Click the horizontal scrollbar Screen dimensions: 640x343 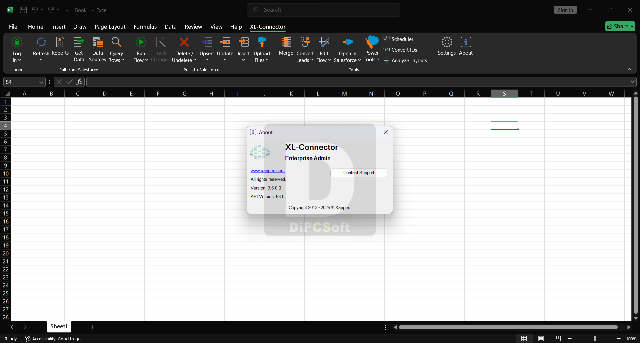(x=508, y=327)
